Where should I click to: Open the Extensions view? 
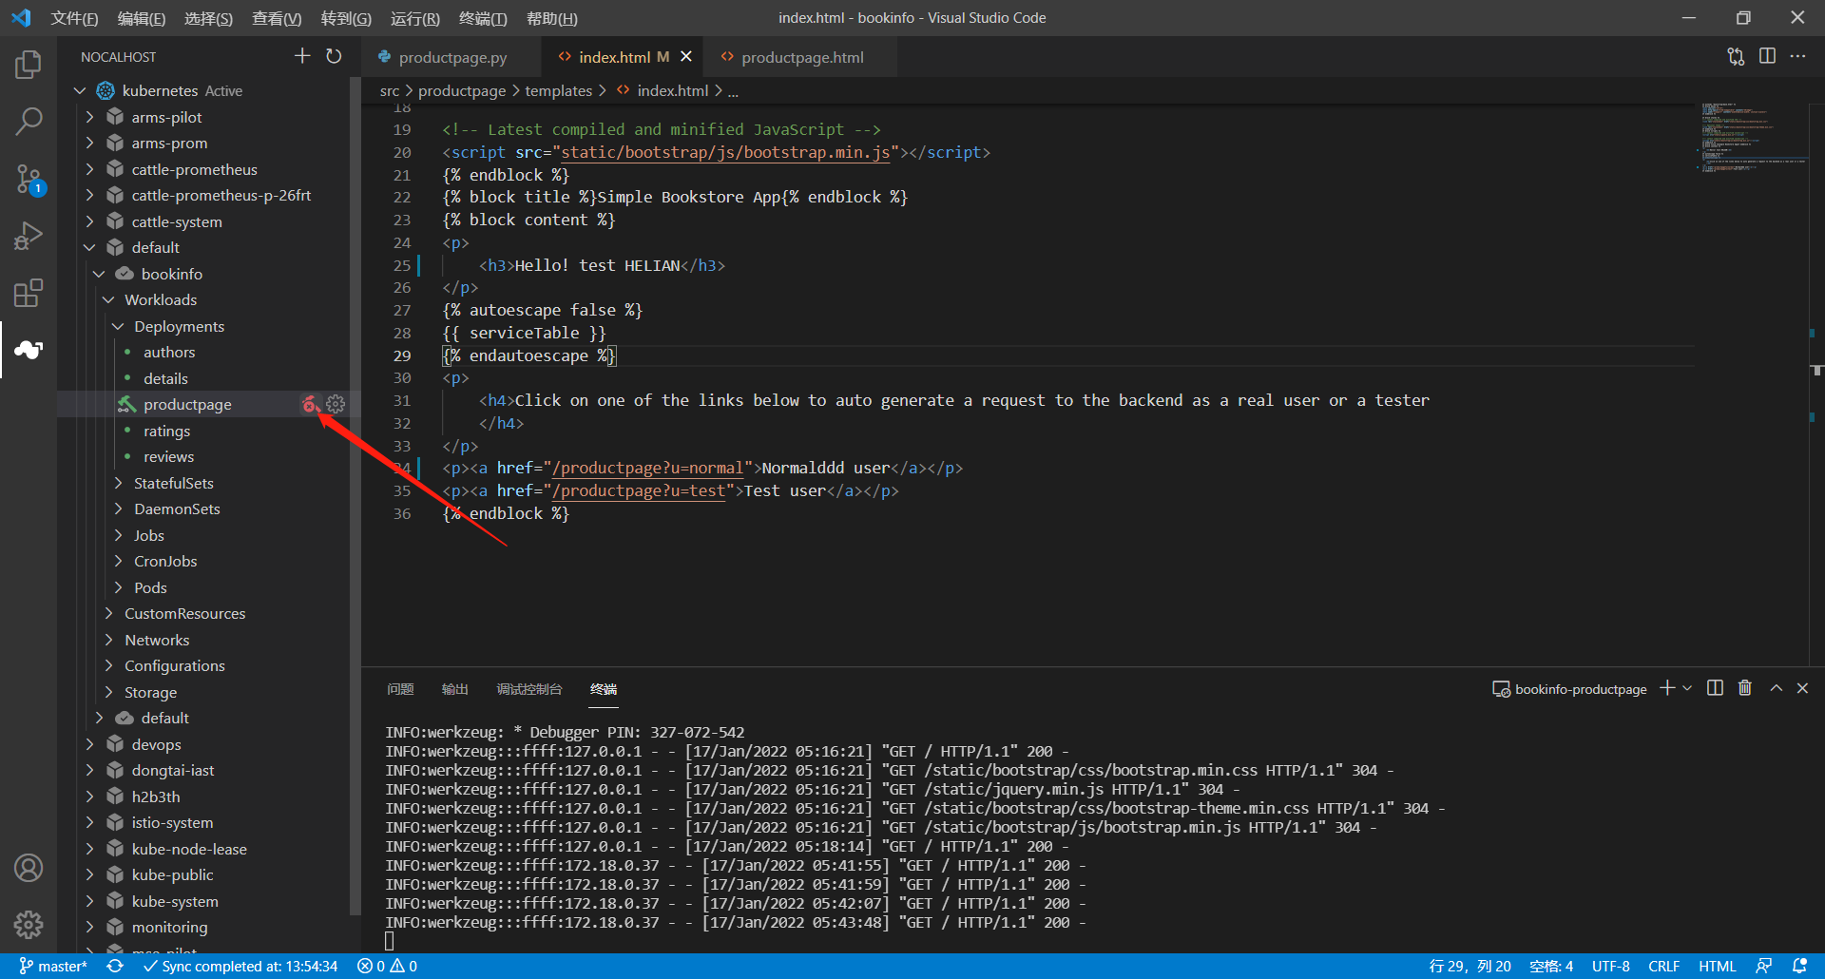point(29,293)
